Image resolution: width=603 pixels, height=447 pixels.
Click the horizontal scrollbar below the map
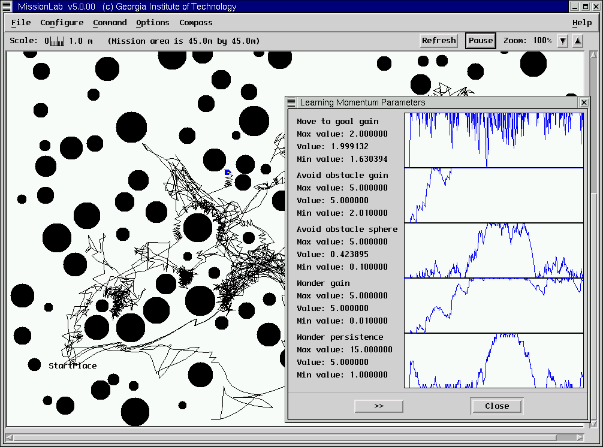pyautogui.click(x=294, y=436)
